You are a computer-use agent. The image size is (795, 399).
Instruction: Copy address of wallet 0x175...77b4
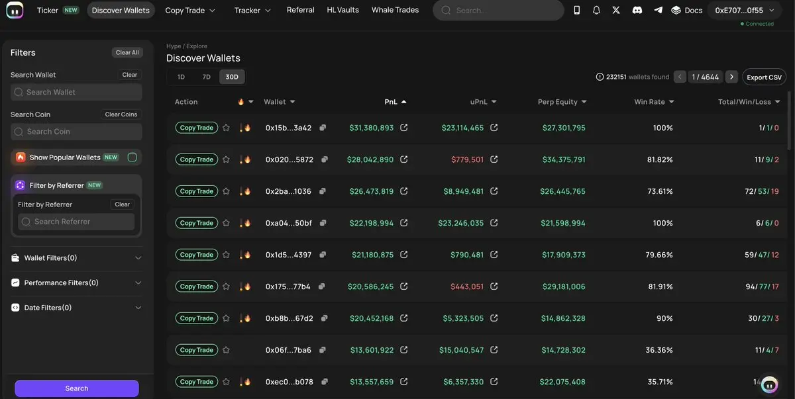322,287
